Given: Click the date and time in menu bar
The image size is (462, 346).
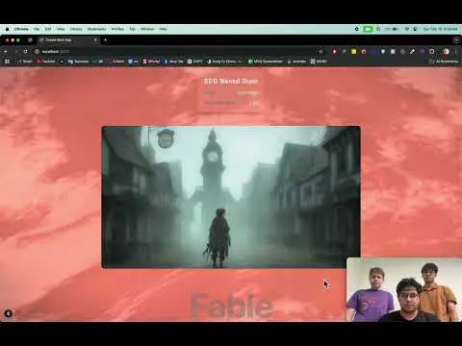Looking at the screenshot, I should pyautogui.click(x=440, y=29).
